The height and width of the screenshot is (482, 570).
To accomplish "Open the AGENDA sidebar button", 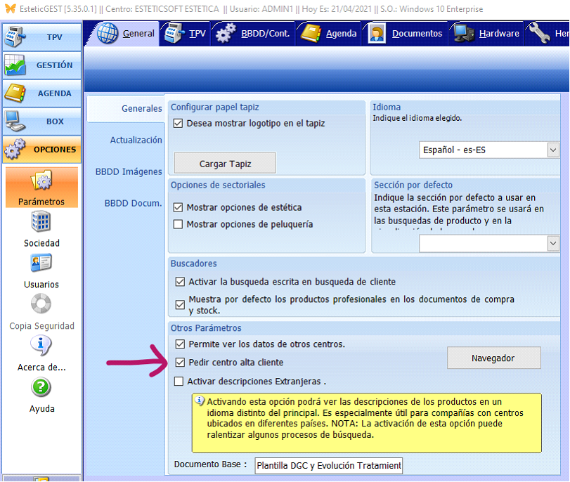I will (x=41, y=93).
